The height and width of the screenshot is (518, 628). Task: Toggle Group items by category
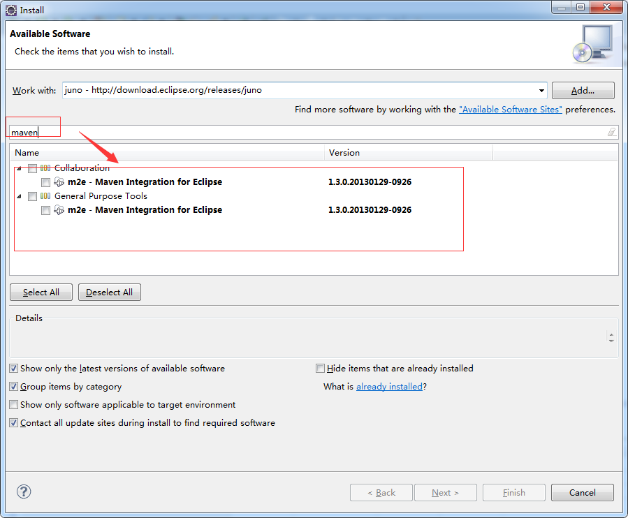pos(13,386)
